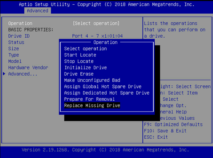Select Make Unconfigured Bad

click(x=92, y=80)
